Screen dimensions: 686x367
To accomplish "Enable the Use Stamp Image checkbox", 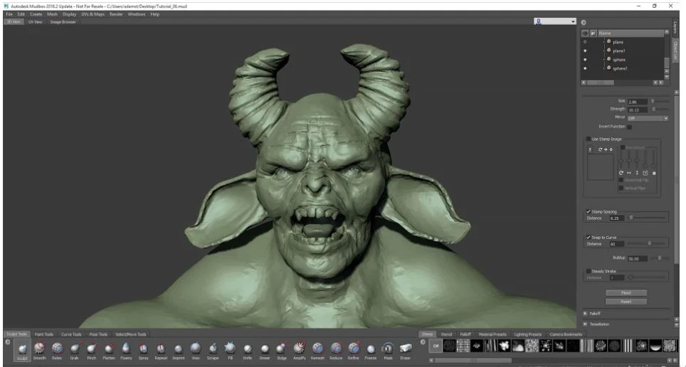I will click(x=587, y=139).
